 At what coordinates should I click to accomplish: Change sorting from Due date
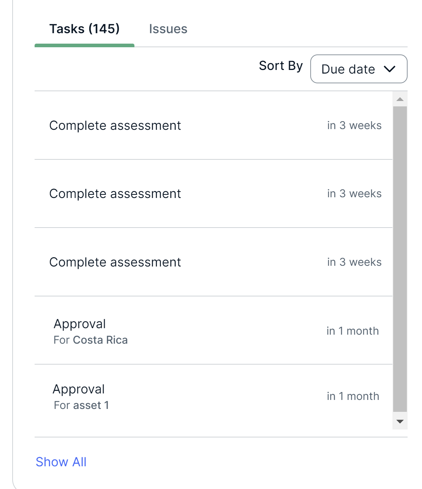tap(358, 69)
